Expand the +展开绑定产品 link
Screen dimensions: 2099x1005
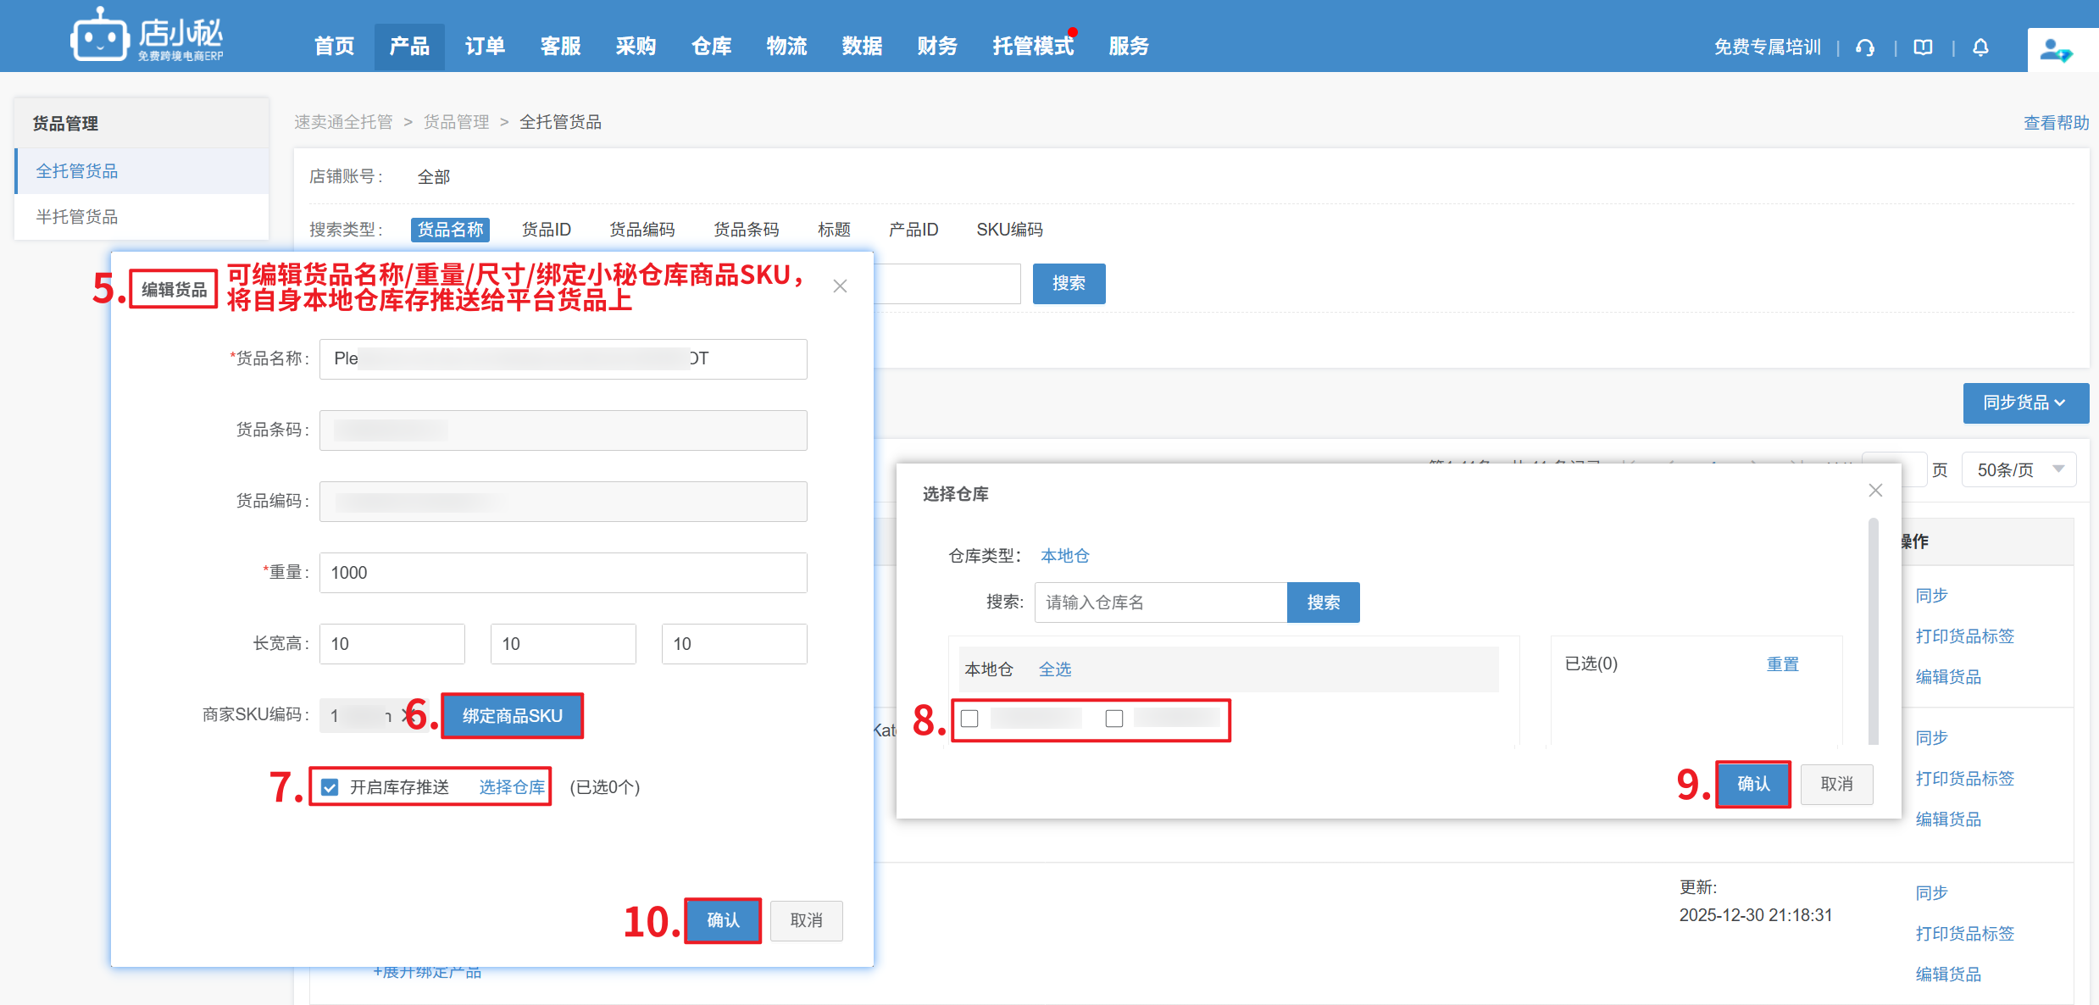click(x=428, y=972)
